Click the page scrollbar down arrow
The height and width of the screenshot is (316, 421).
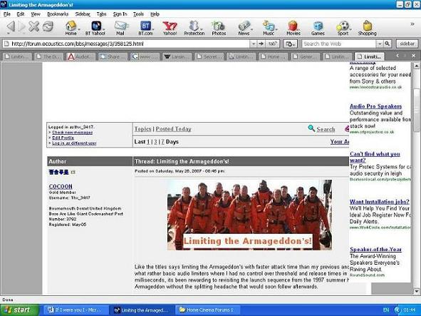(x=417, y=291)
